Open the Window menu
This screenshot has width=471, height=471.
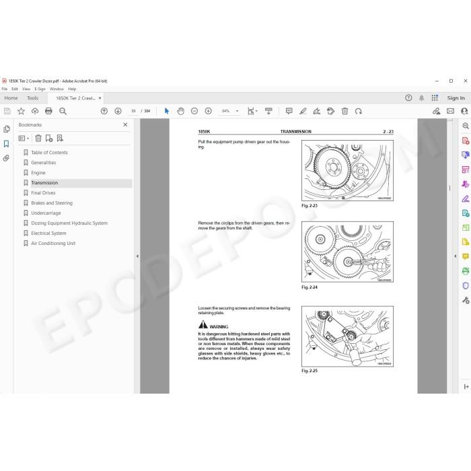point(57,89)
